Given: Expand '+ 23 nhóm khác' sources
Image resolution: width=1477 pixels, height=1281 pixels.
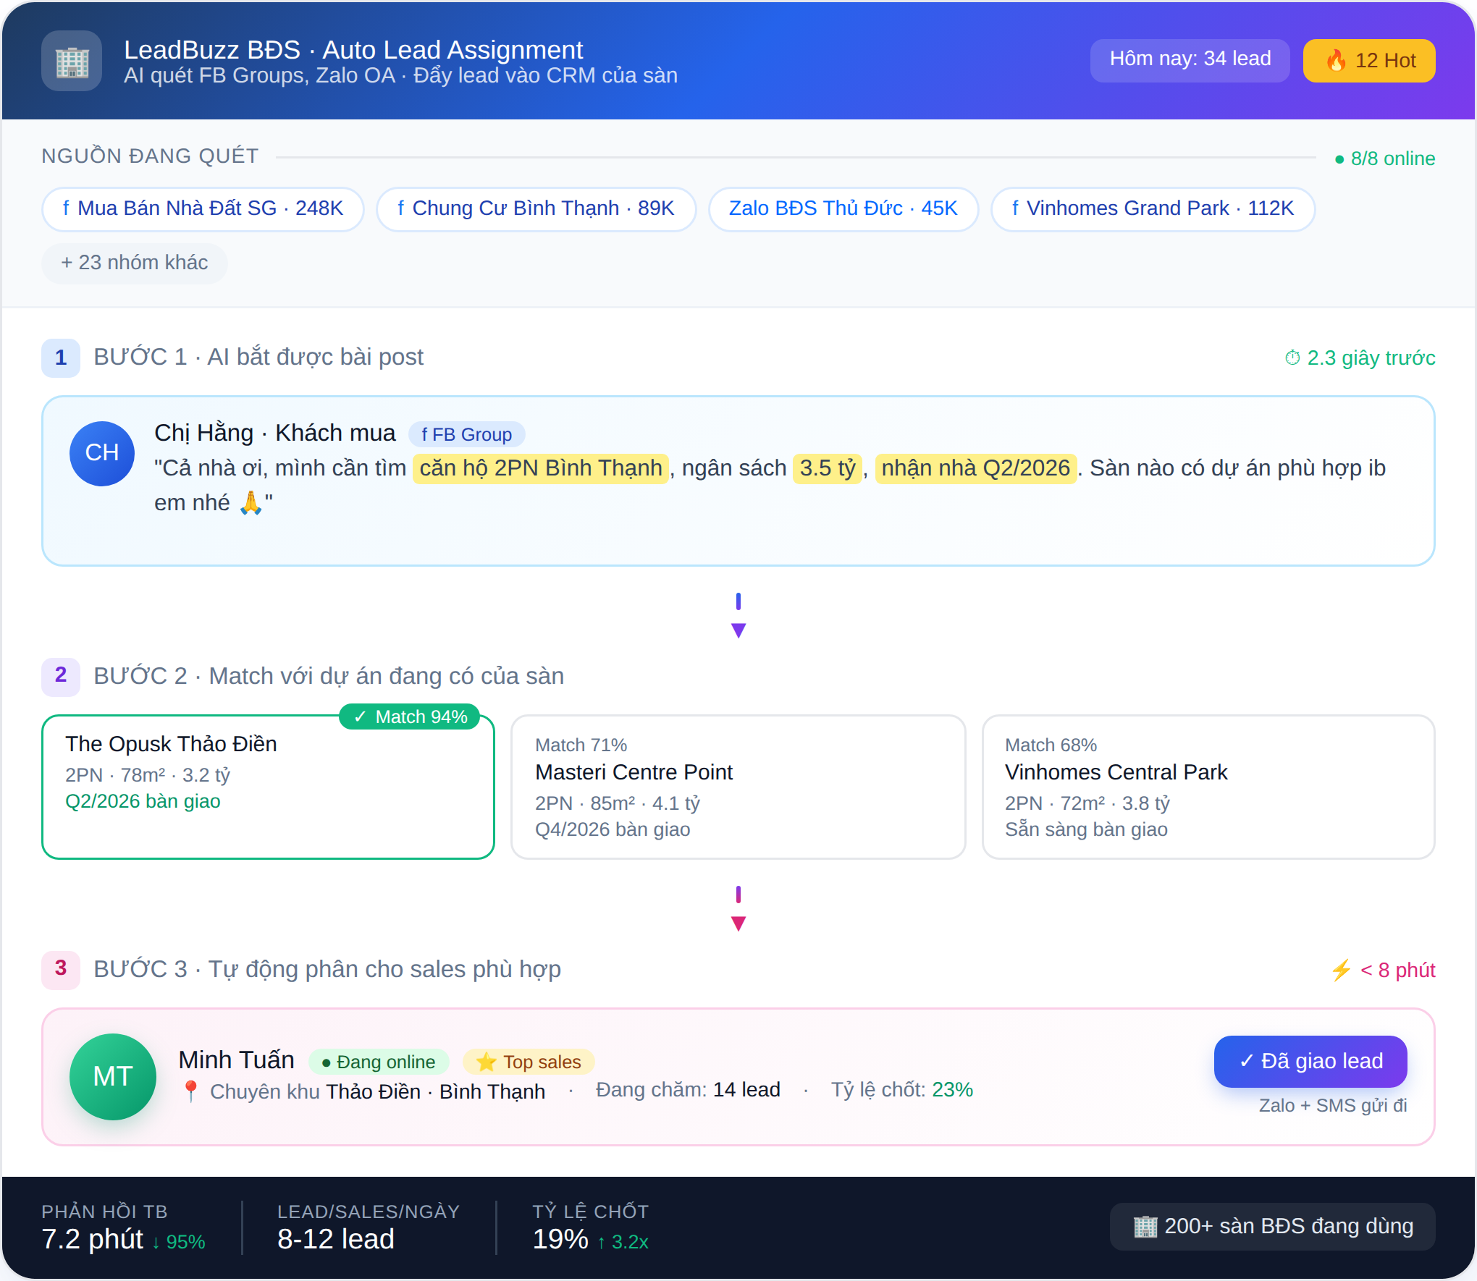Looking at the screenshot, I should [134, 263].
